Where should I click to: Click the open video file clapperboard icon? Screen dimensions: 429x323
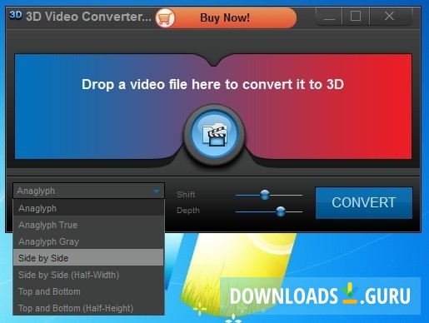coord(214,134)
